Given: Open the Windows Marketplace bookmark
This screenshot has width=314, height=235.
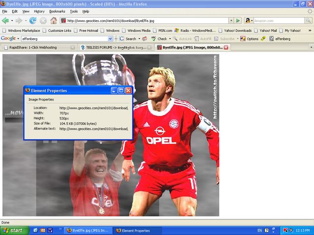Looking at the screenshot, I should coord(22,30).
